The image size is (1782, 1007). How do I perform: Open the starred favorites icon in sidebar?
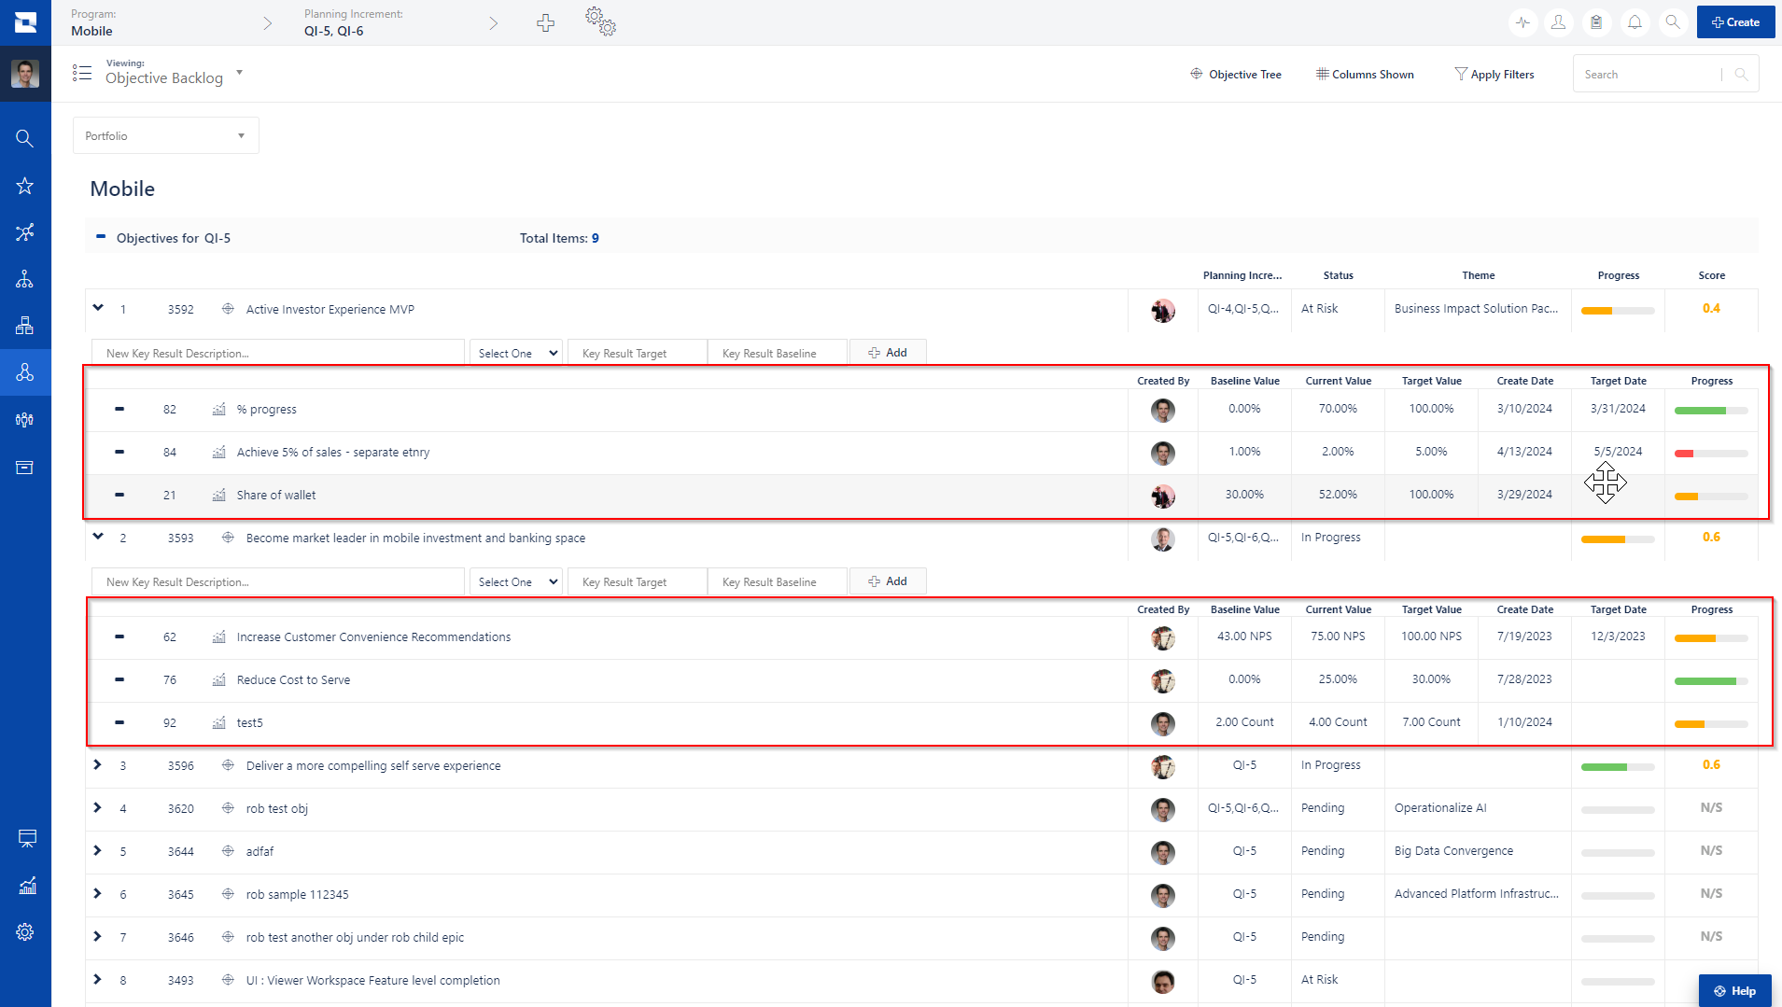pos(25,186)
